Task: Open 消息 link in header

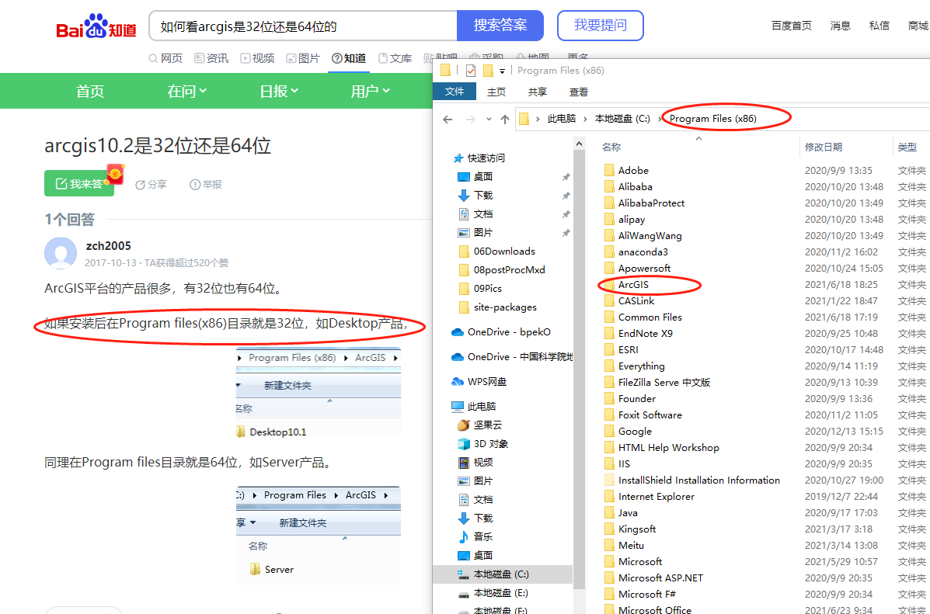Action: click(x=841, y=26)
